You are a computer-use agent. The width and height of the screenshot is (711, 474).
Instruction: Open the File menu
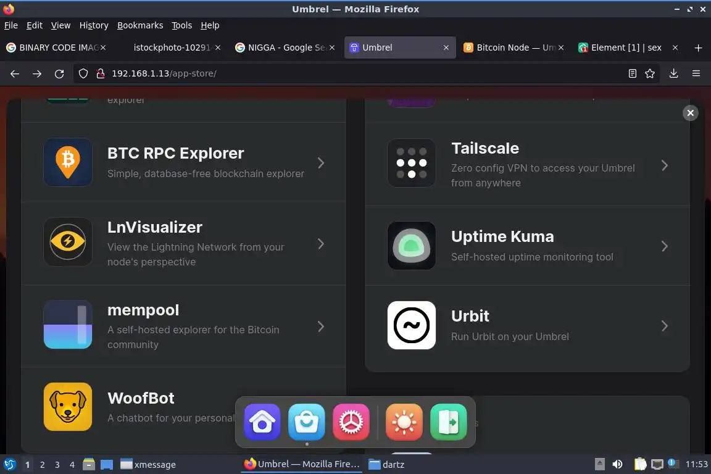(11, 25)
